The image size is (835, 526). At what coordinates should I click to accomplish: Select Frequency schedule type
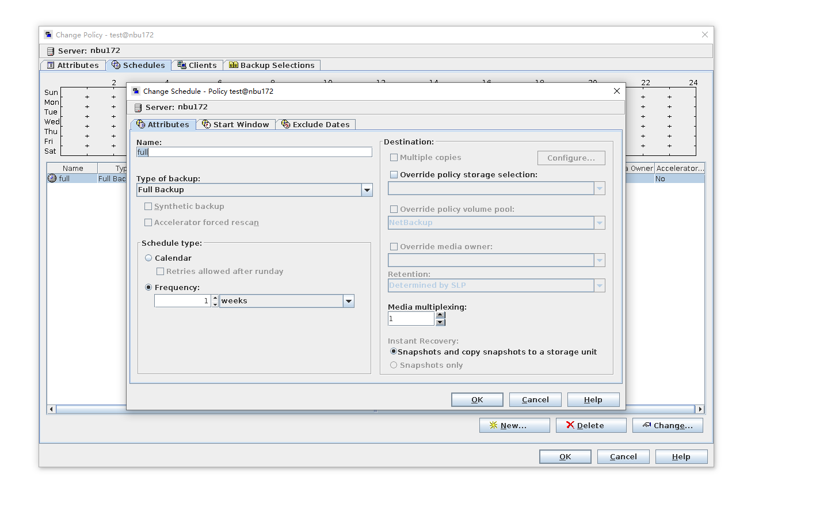coord(148,287)
